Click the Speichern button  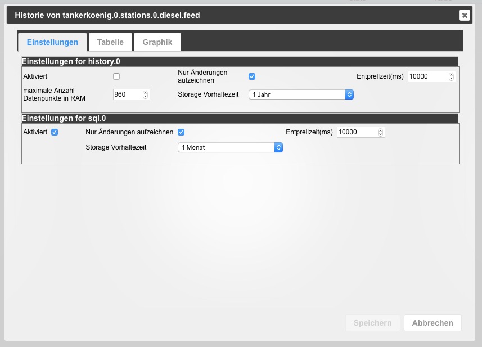pyautogui.click(x=372, y=323)
